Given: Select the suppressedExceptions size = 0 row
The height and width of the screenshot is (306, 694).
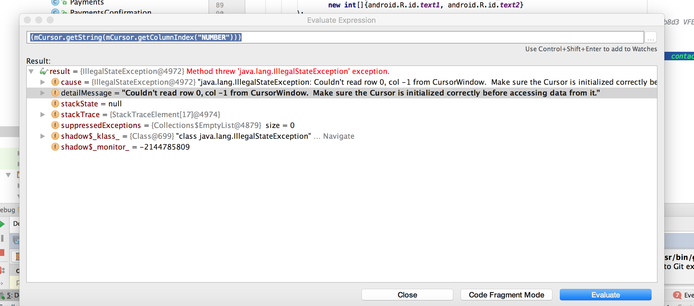Looking at the screenshot, I should pyautogui.click(x=342, y=125).
